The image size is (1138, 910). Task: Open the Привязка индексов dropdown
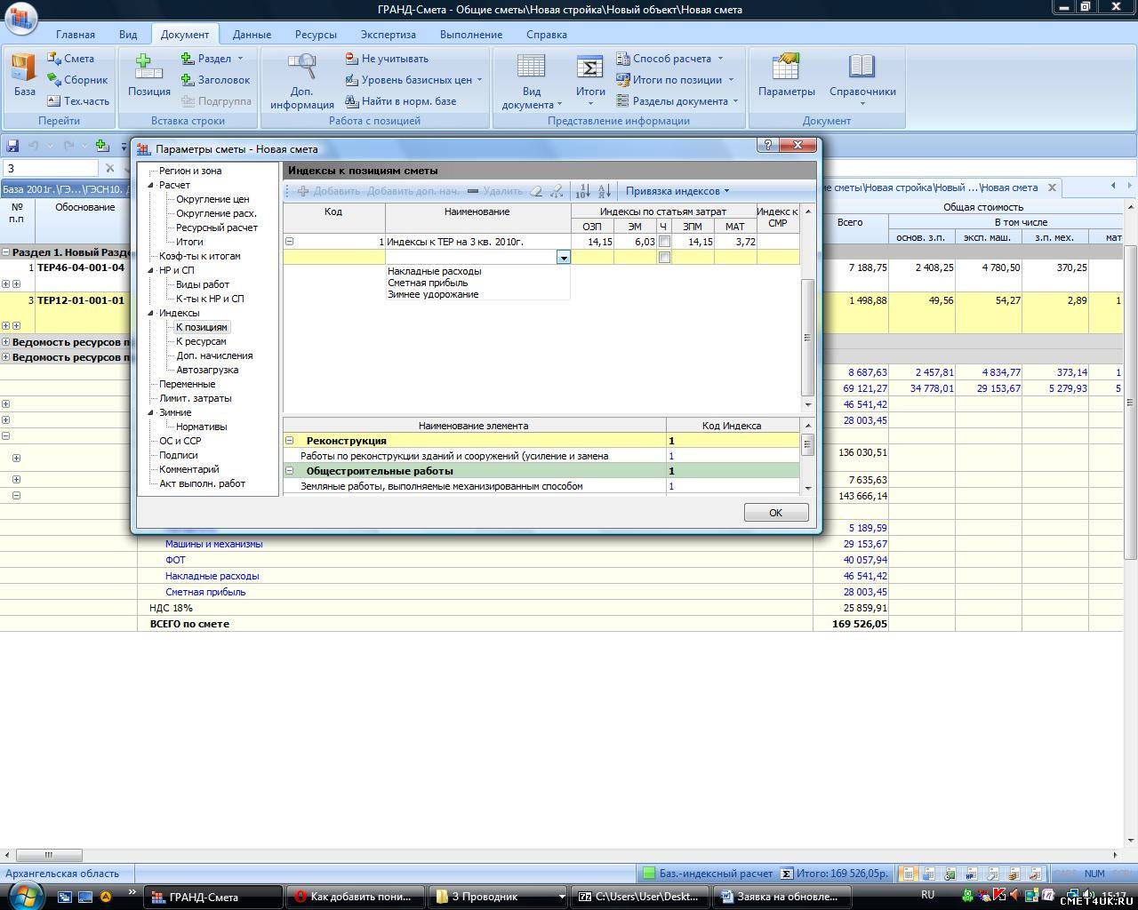pyautogui.click(x=677, y=191)
